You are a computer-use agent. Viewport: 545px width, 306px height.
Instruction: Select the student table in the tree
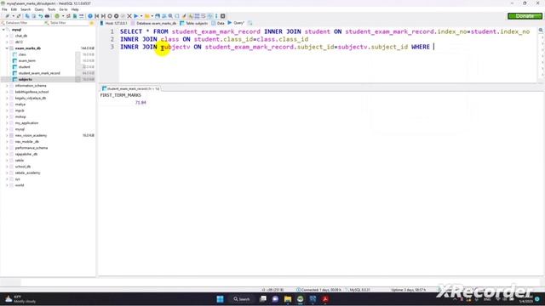25,67
